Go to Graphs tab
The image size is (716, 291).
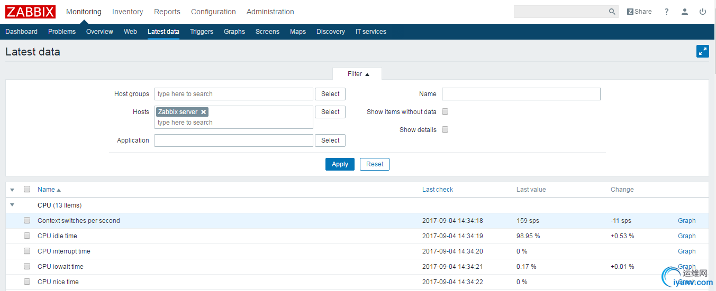click(234, 32)
